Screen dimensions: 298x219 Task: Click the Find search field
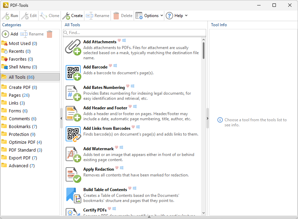[135, 33]
